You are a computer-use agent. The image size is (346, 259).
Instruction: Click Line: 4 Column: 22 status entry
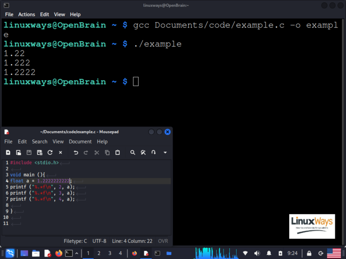[x=132, y=241]
